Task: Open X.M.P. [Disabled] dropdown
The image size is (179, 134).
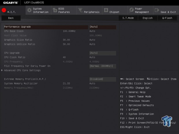Action: click(103, 79)
